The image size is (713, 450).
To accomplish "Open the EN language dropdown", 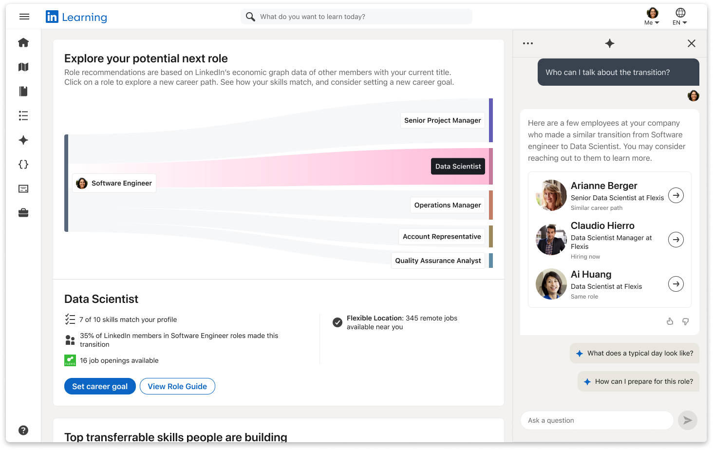I will (x=680, y=17).
